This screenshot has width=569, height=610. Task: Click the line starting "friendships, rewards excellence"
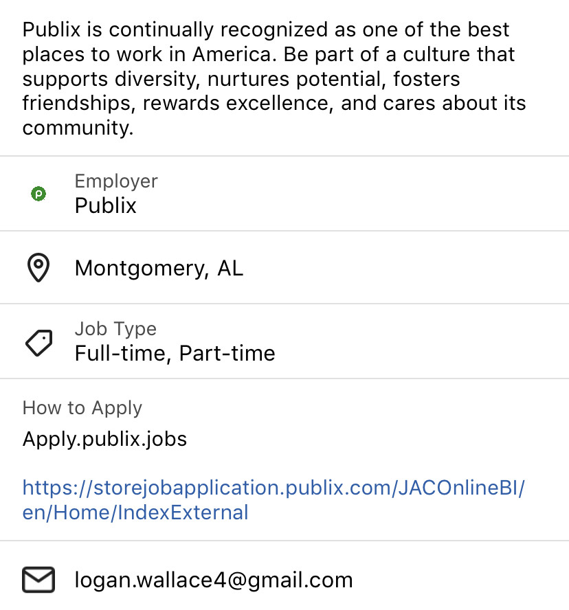[274, 103]
